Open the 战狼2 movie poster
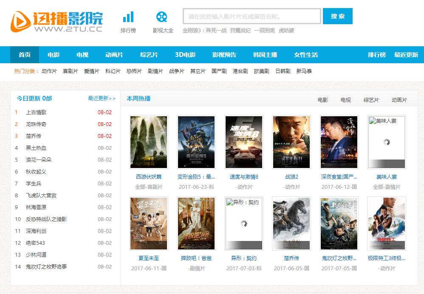The image size is (424, 294). point(291,142)
